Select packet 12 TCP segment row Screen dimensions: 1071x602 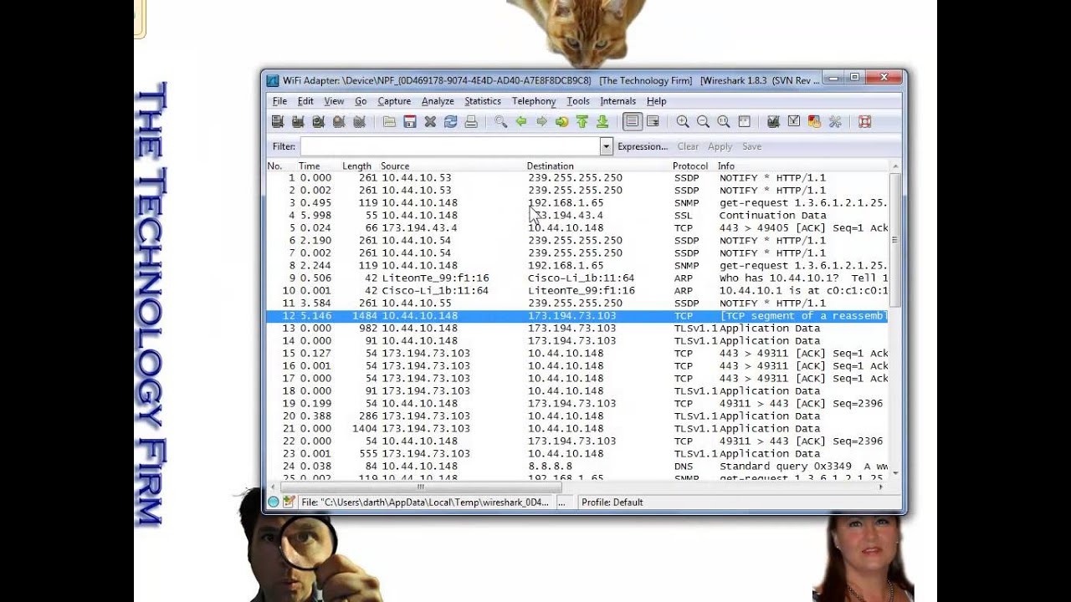[577, 316]
